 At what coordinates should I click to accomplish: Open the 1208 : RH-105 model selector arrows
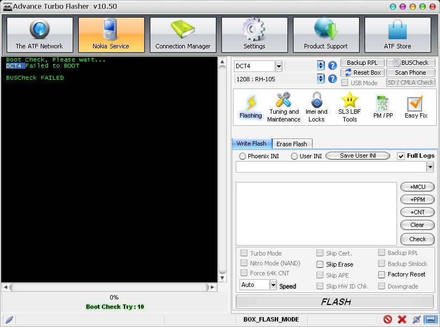pos(321,79)
